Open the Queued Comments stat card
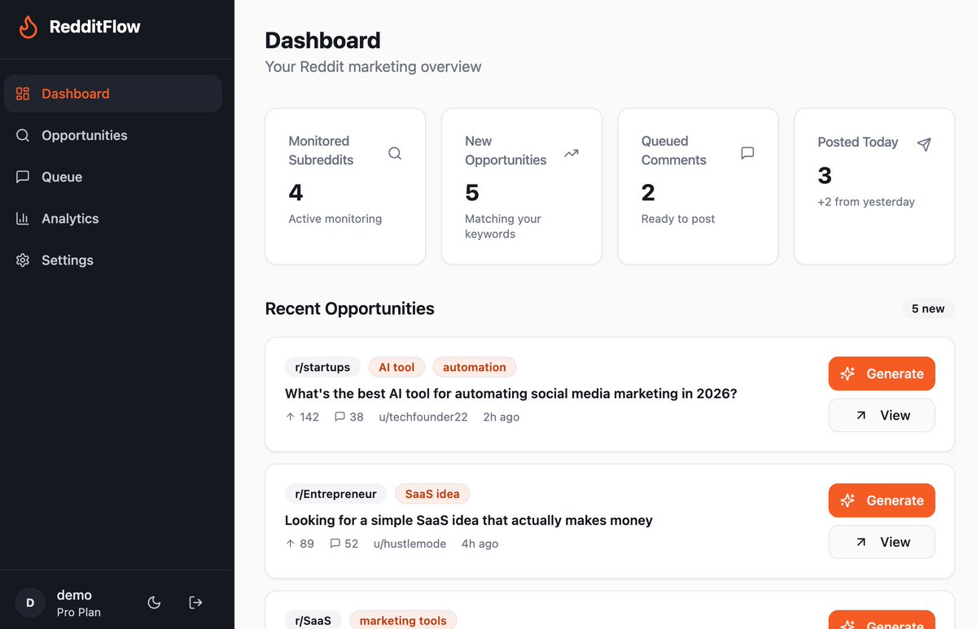Image resolution: width=977 pixels, height=629 pixels. (x=698, y=186)
